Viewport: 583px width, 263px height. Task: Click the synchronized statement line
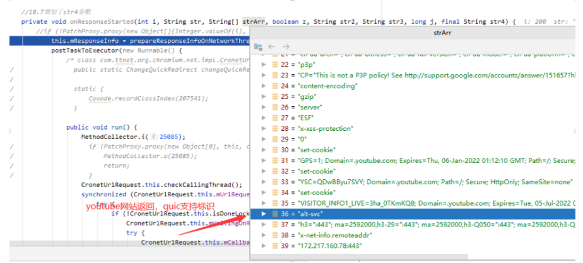click(x=165, y=194)
